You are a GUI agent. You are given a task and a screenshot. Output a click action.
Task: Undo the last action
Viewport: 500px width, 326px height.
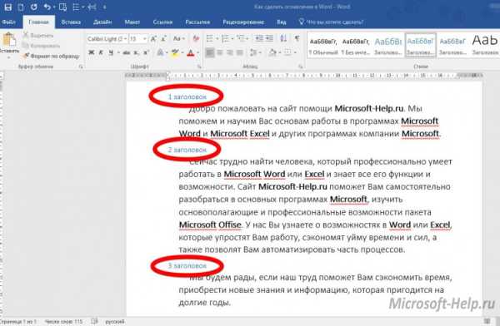[47, 7]
